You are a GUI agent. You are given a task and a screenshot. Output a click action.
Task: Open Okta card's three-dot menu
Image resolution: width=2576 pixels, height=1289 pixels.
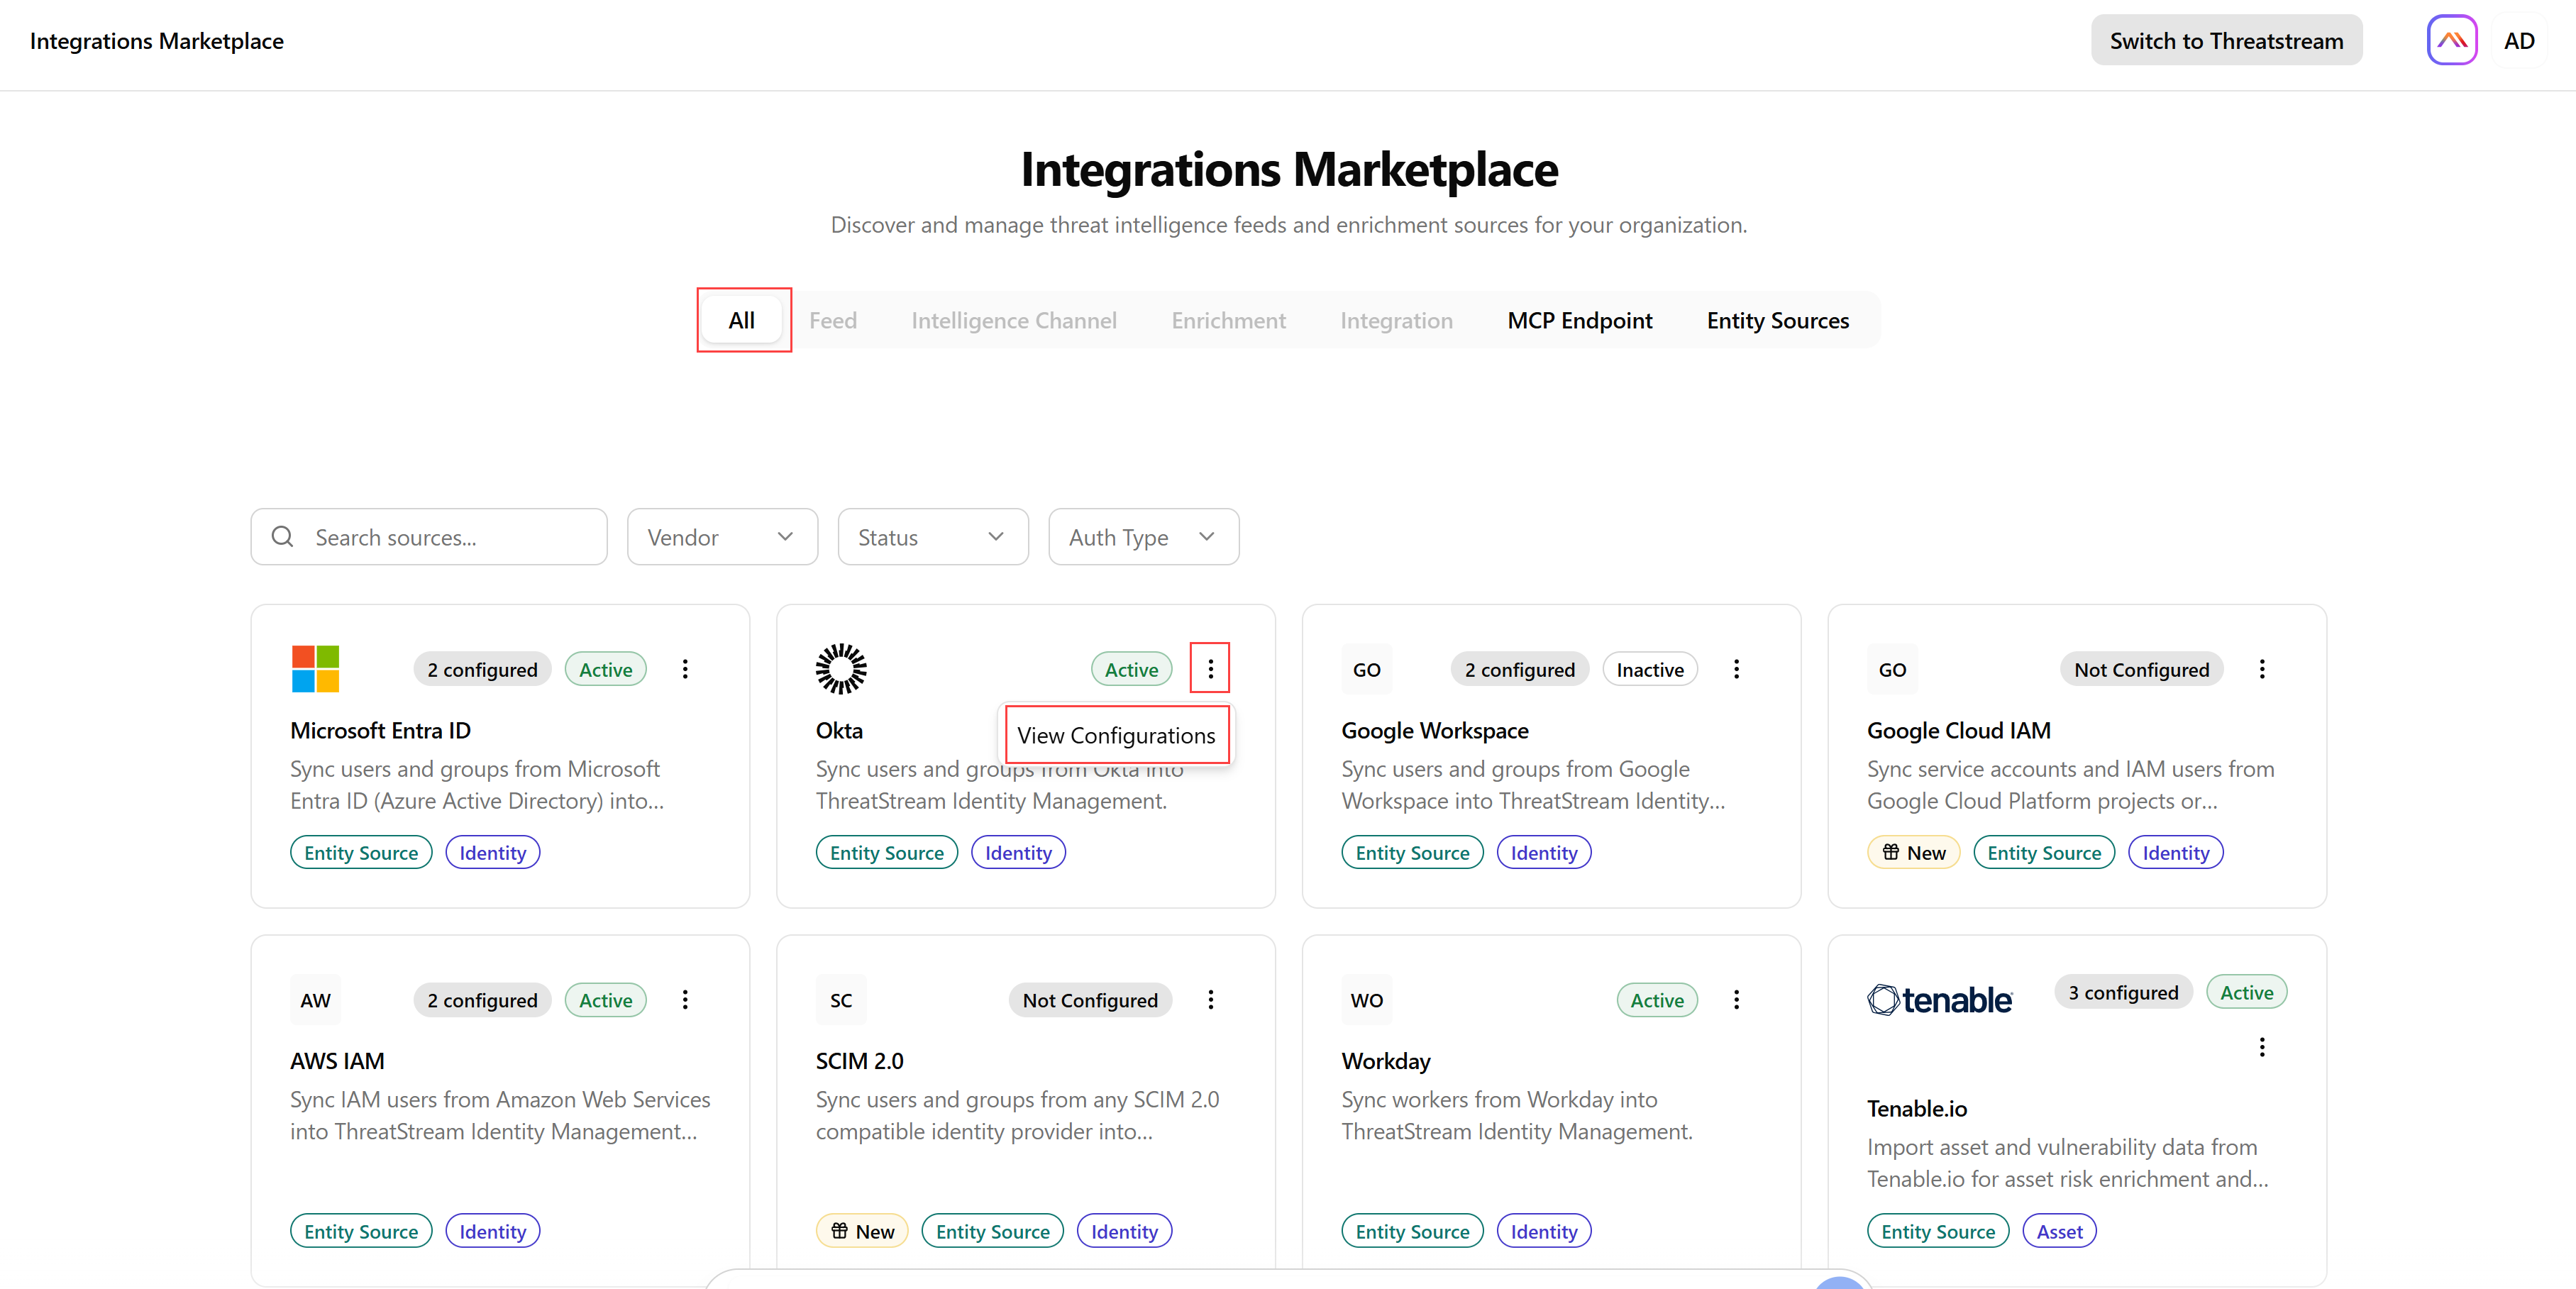click(x=1210, y=669)
